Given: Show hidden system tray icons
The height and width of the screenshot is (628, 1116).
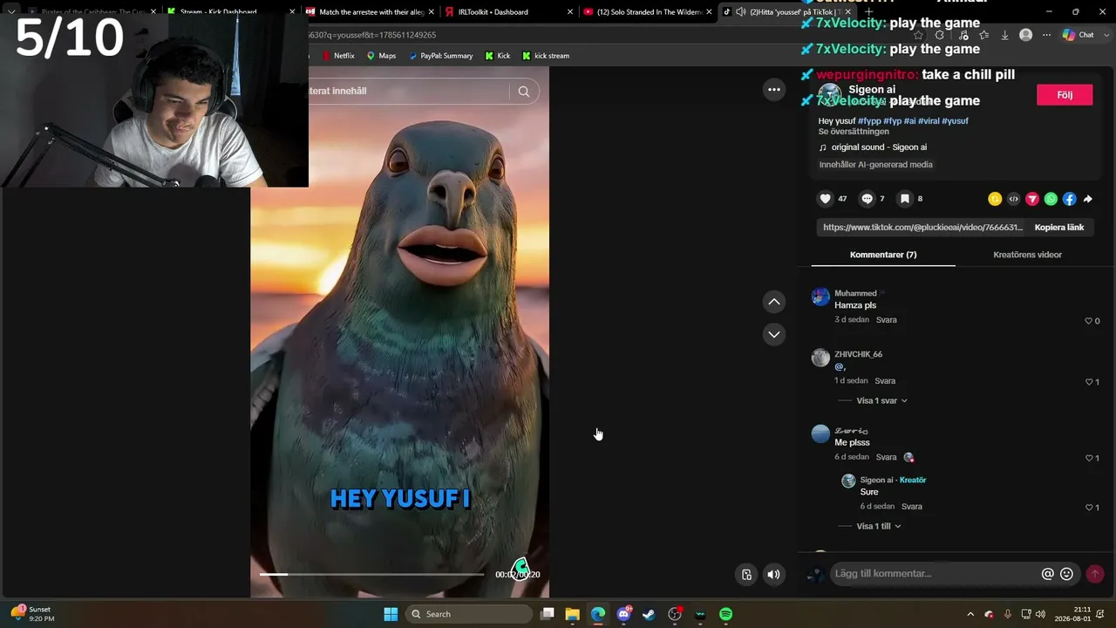Looking at the screenshot, I should point(970,614).
